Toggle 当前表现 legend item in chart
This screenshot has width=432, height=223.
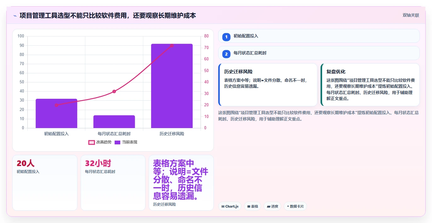[126, 142]
